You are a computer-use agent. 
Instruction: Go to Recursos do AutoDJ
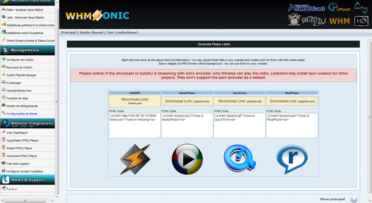tap(19, 67)
